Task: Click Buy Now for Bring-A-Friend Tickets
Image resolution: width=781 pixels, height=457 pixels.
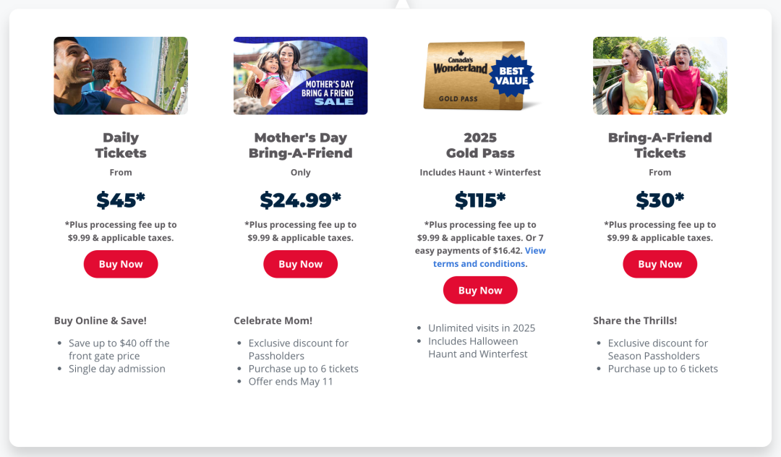Action: (x=660, y=264)
